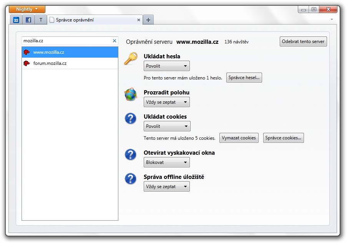
Task: Click the forum.mozilla.cz favicon
Action: [x=27, y=63]
